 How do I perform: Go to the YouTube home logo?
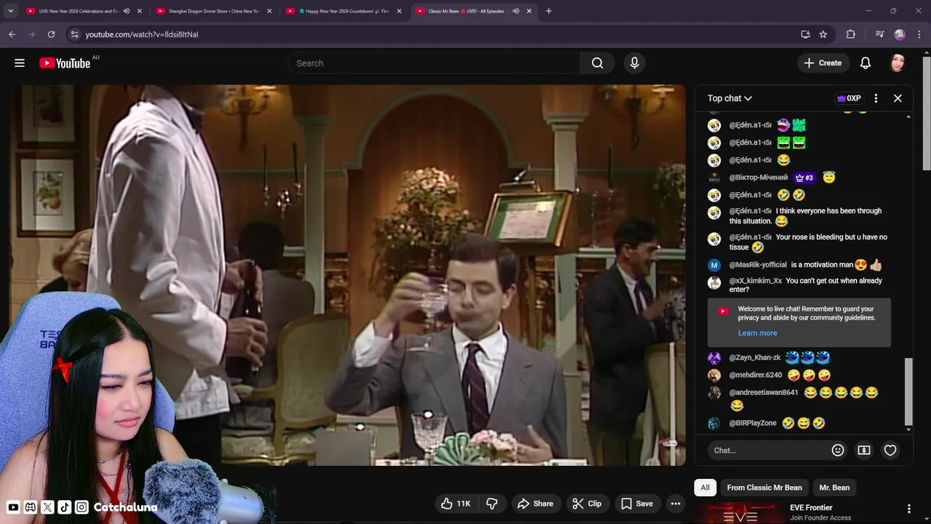point(65,63)
